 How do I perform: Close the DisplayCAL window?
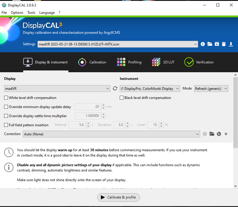point(231,5)
